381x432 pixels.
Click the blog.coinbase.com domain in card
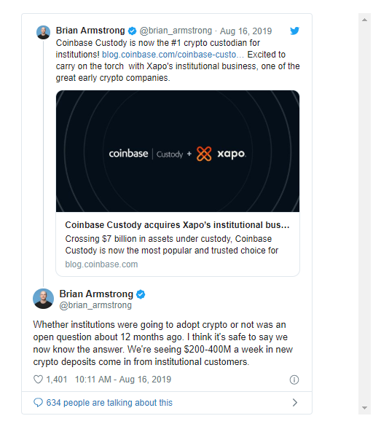pyautogui.click(x=101, y=264)
